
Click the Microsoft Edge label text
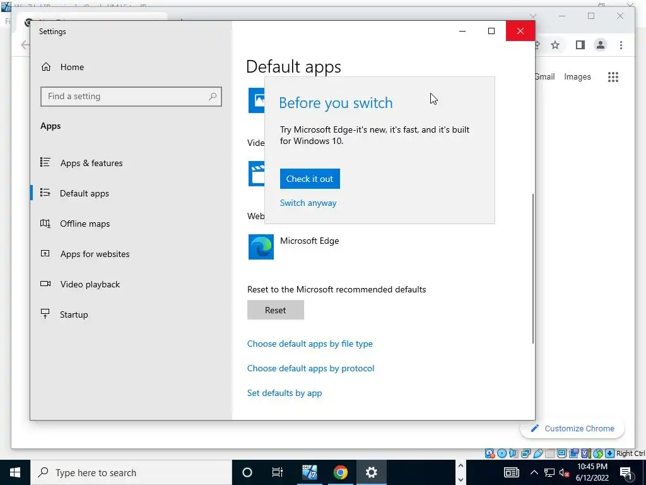[309, 241]
